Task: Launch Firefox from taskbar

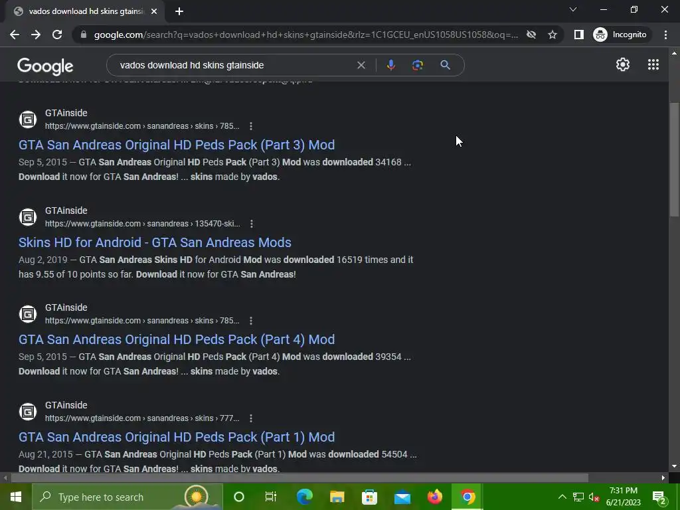Action: point(434,497)
